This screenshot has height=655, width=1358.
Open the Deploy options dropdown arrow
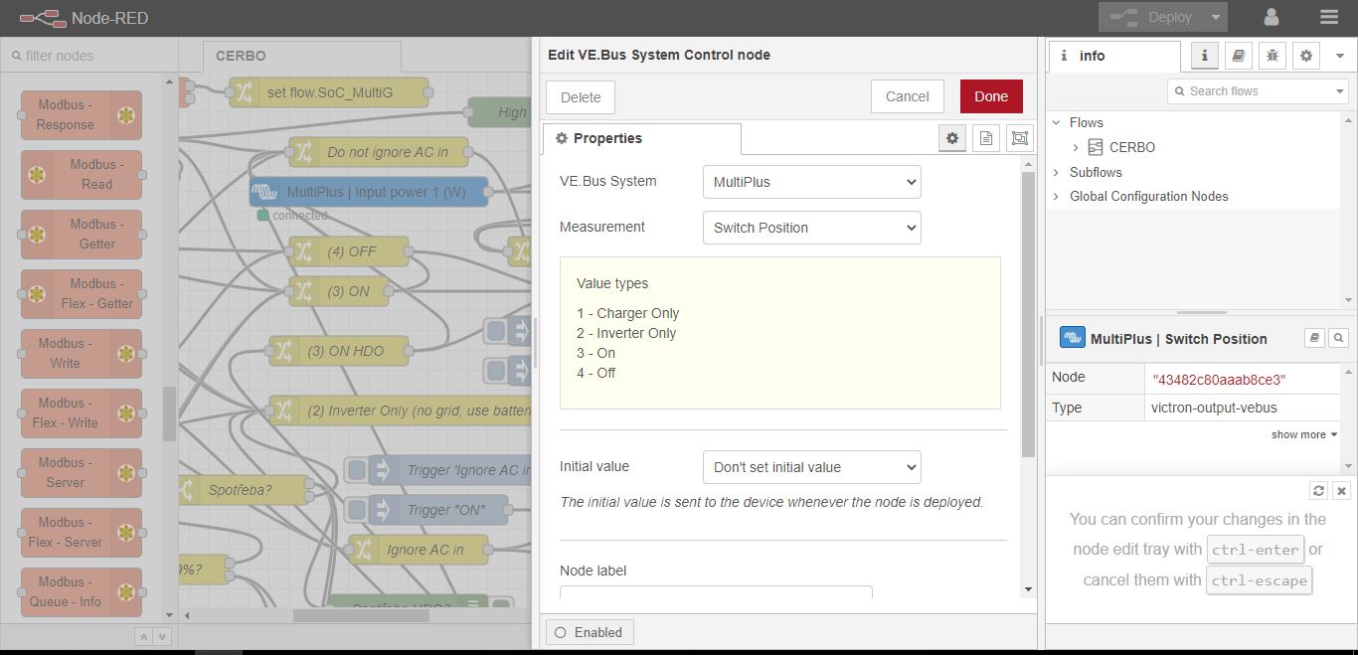point(1215,17)
